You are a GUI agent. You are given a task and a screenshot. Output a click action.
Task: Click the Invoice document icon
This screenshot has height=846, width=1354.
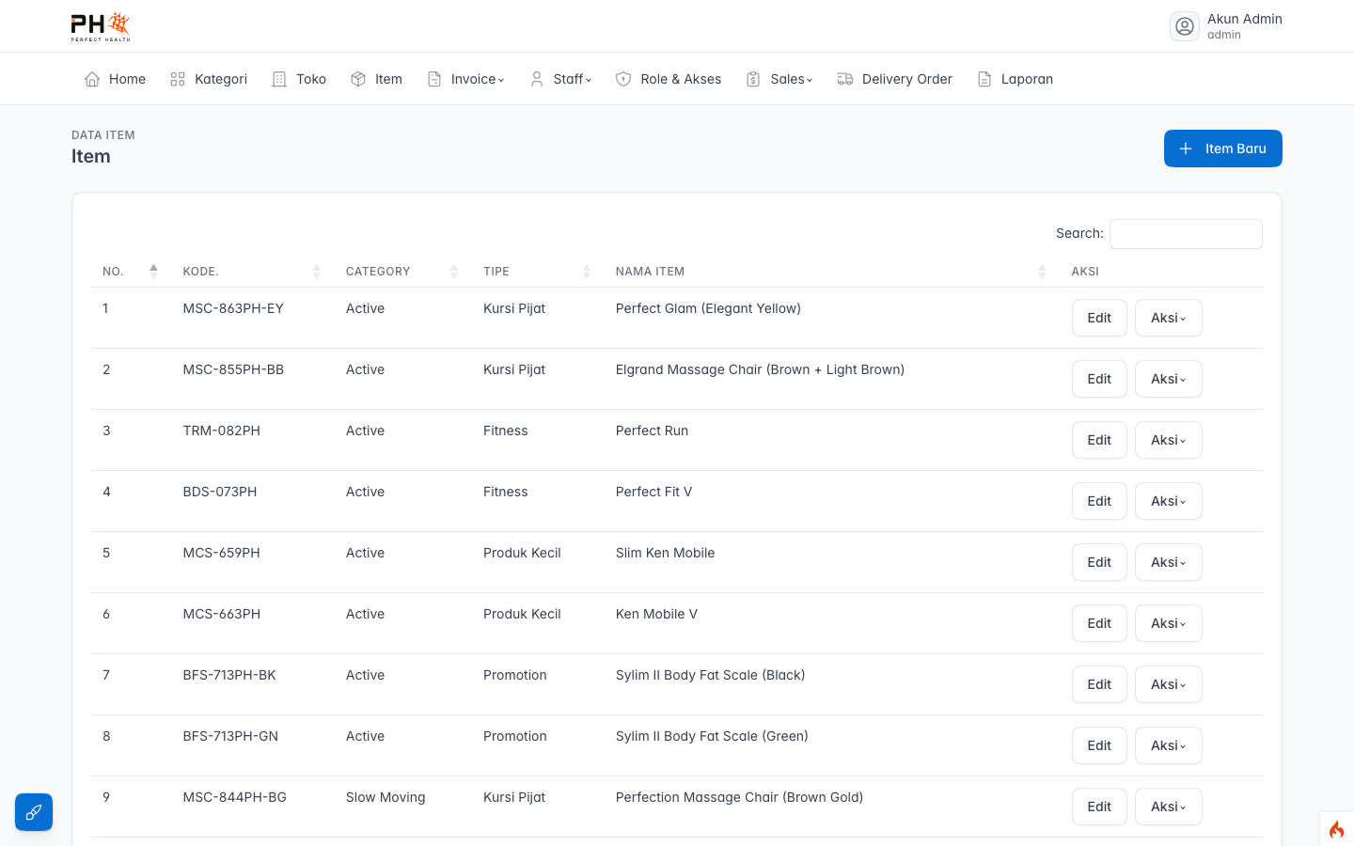click(x=434, y=79)
